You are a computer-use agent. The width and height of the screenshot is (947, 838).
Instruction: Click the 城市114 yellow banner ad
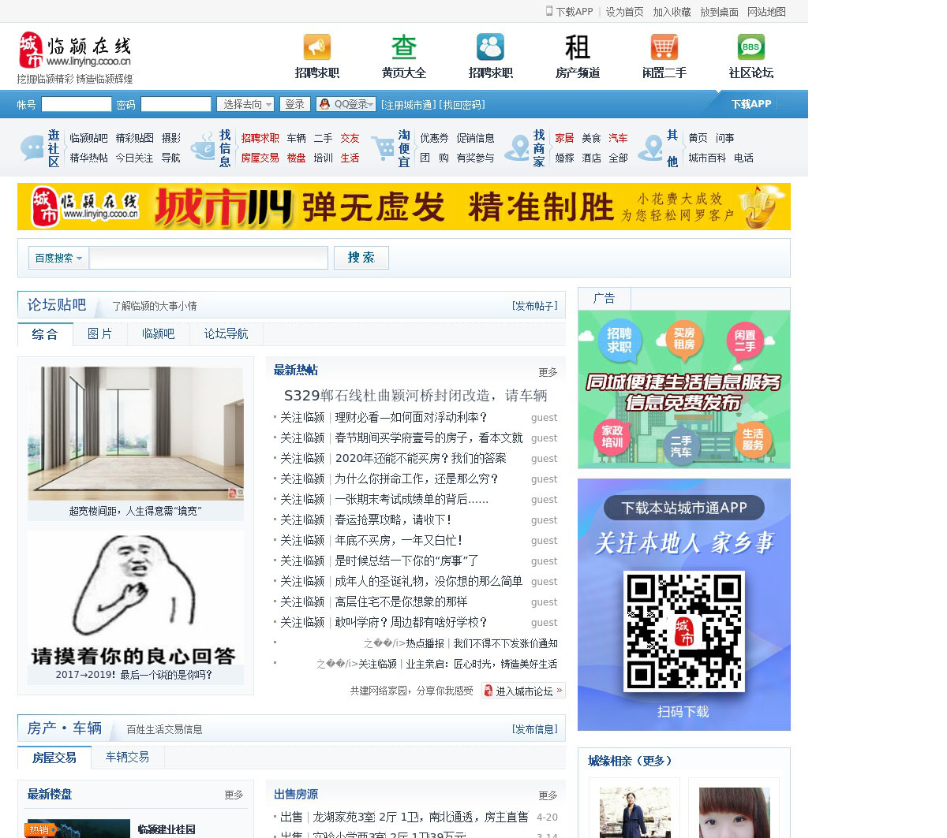[403, 207]
